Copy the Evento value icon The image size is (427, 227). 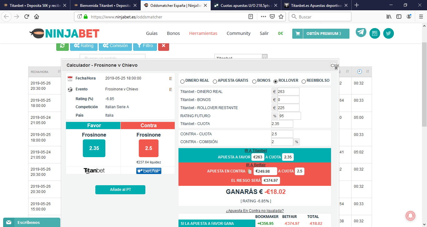coord(171,89)
